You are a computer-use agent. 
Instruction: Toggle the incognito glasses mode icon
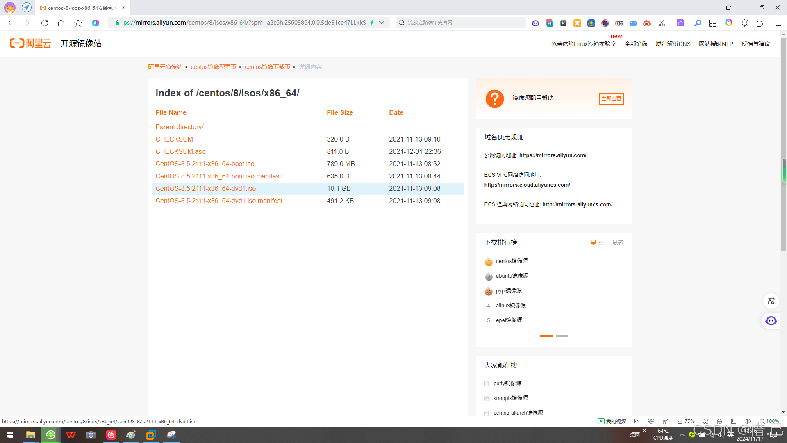pos(706,421)
